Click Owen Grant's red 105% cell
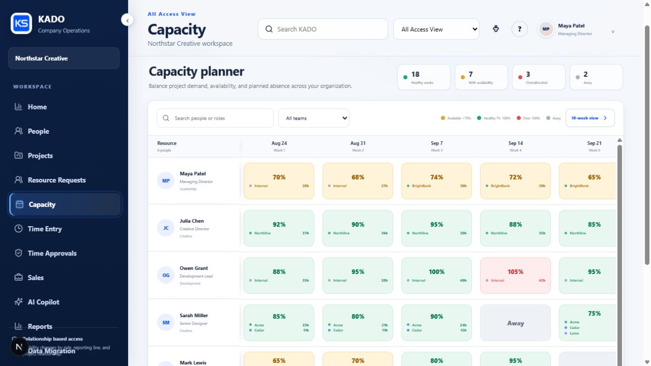This screenshot has height=366, width=651. pos(515,276)
